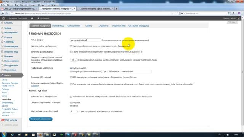Viewport: 244px width, 137px height.
Task: Open the Закладки menu
Action: tap(32, 5)
